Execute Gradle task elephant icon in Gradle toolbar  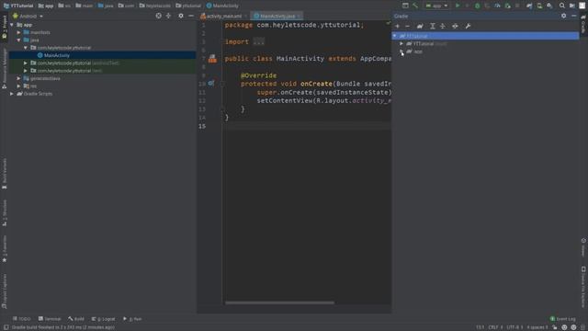click(420, 26)
